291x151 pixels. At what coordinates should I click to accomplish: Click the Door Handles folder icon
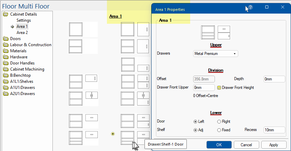6,63
